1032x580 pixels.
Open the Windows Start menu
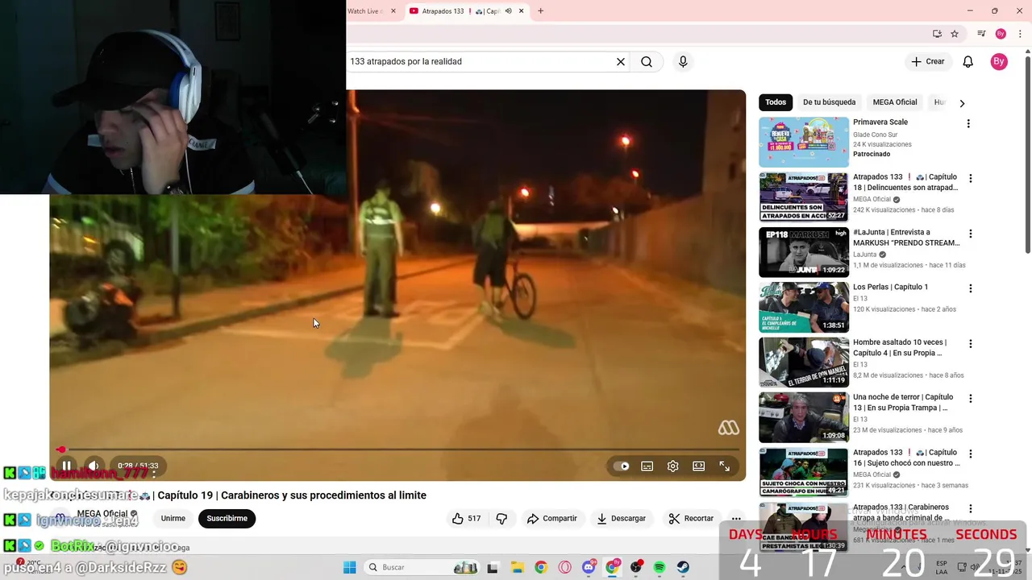pos(349,567)
